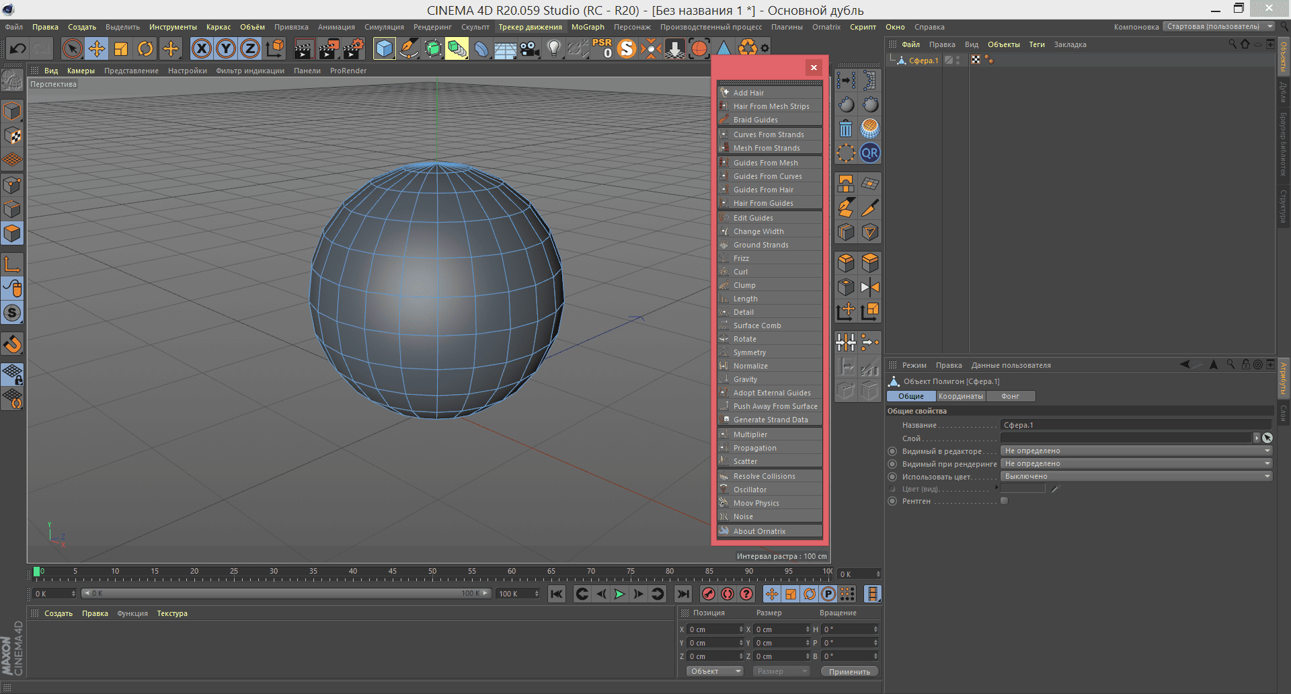Toggle the X axis lock

pos(202,48)
